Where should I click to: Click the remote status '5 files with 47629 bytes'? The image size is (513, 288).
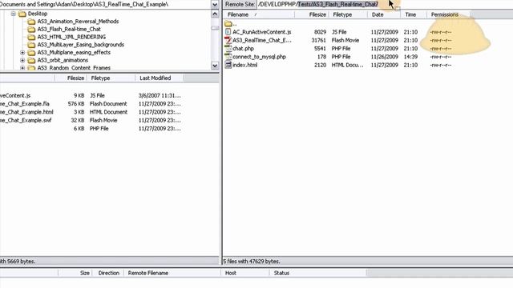tap(251, 262)
